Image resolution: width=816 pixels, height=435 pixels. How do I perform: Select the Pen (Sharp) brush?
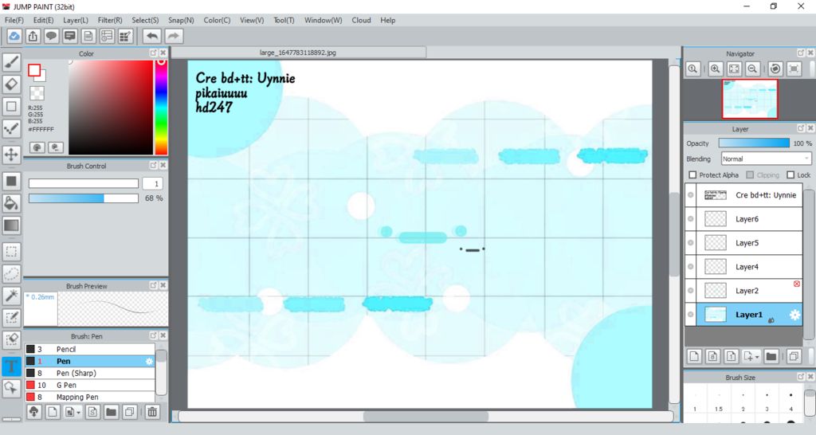pyautogui.click(x=90, y=373)
